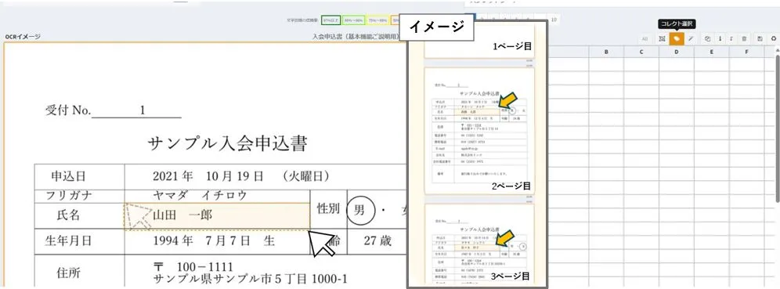Select column D header

click(677, 51)
